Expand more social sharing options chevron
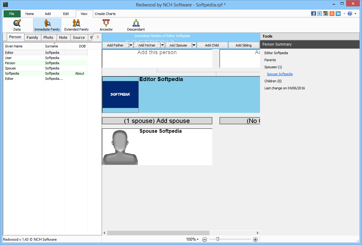The height and width of the screenshot is (245, 362). [344, 13]
